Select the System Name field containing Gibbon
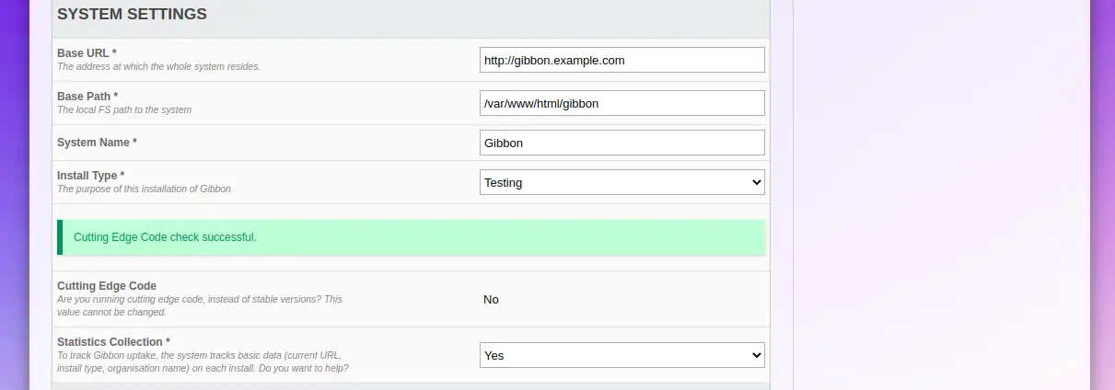 pos(622,143)
